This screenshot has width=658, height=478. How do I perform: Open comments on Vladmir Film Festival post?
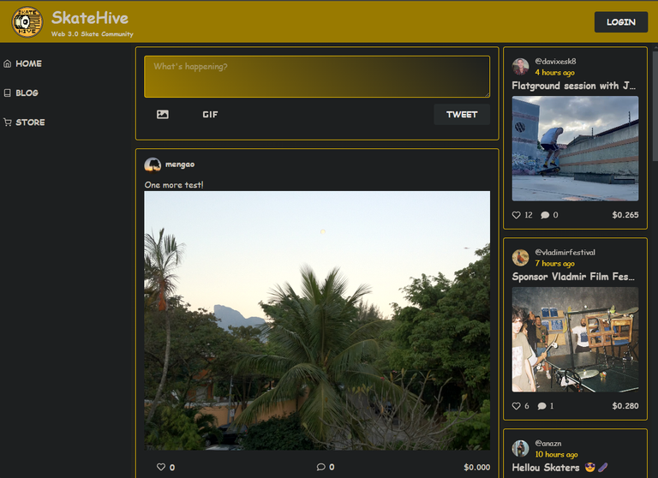click(542, 406)
